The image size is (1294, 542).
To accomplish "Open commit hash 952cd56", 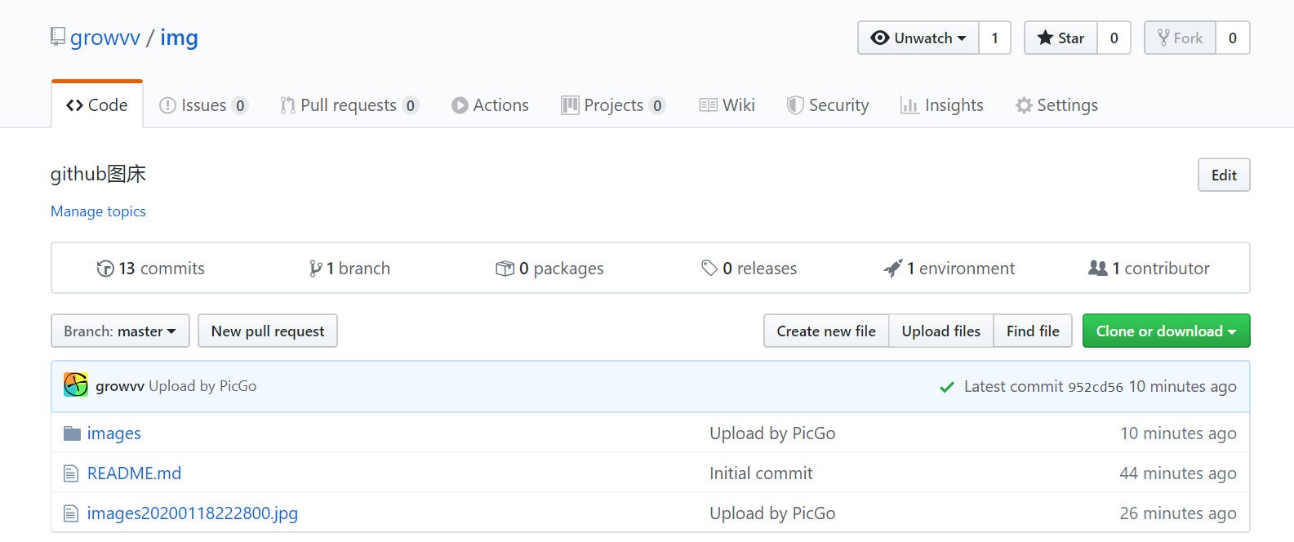I will [x=1096, y=387].
